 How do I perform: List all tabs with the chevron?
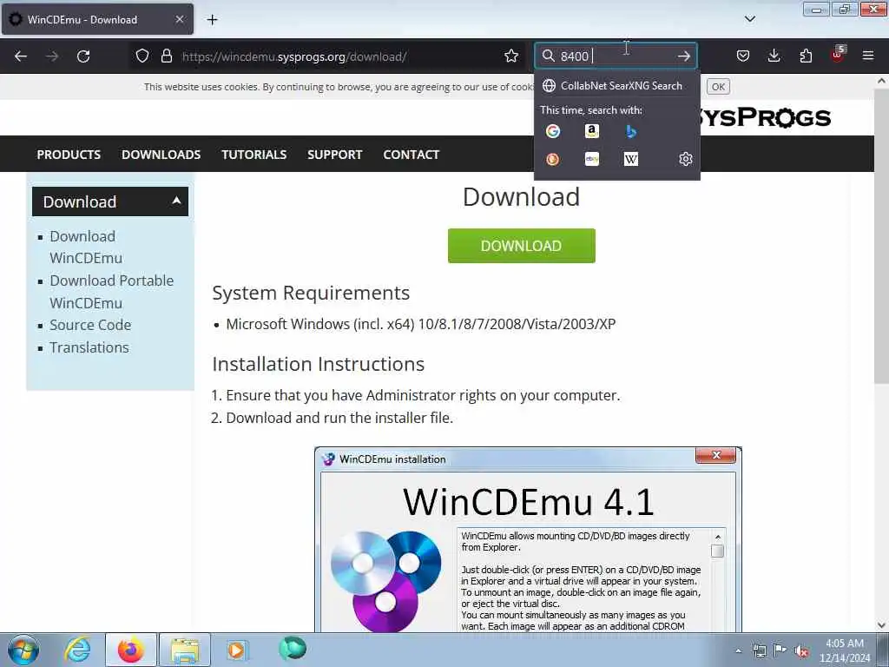750,19
